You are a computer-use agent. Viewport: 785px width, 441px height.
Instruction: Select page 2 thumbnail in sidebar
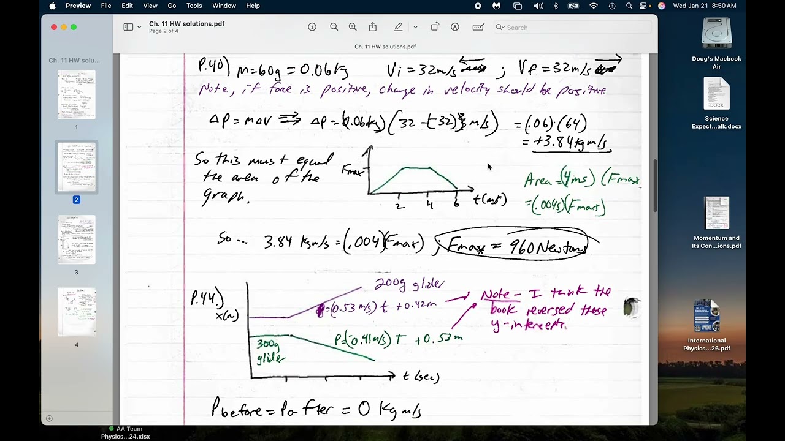(x=77, y=167)
